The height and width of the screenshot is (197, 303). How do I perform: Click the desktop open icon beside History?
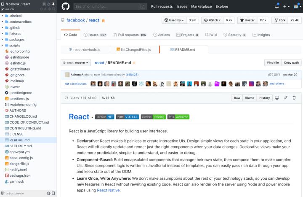277,97
